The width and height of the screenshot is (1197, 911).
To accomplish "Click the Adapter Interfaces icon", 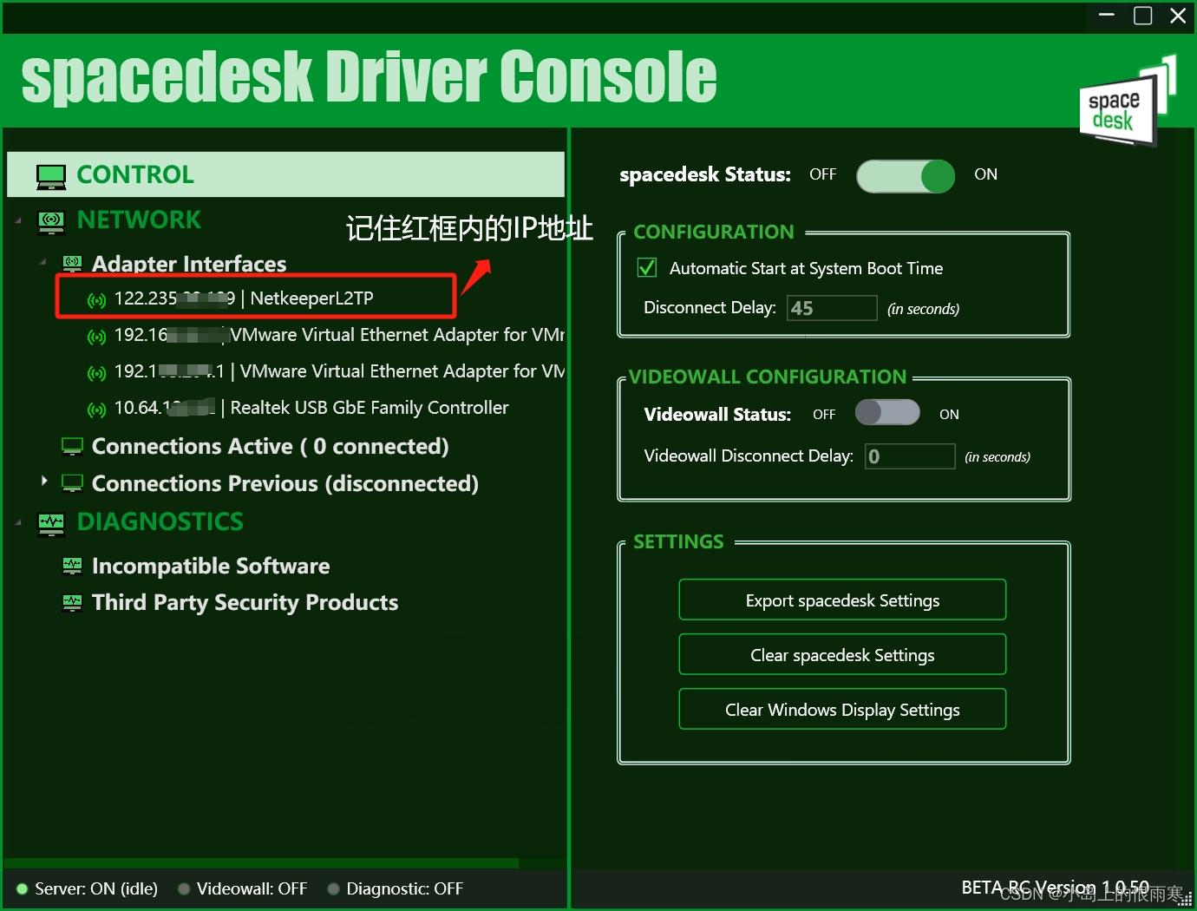I will click(x=72, y=264).
